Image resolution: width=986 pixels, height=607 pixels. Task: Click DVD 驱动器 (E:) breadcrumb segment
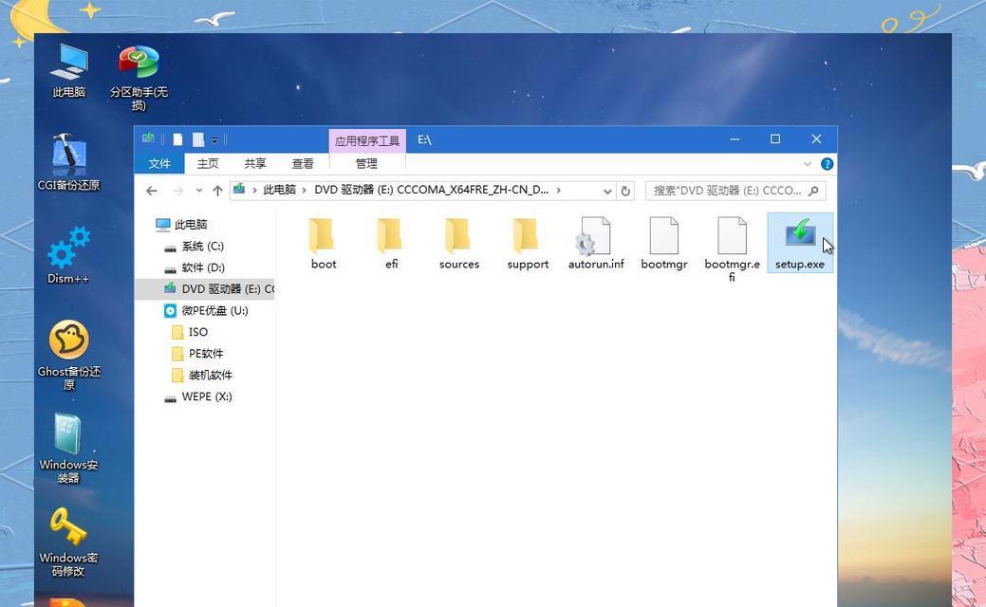click(x=432, y=190)
